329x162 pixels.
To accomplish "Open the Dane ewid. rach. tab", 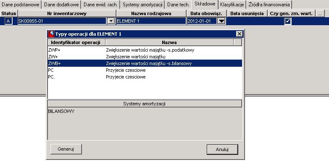I will tap(100, 5).
